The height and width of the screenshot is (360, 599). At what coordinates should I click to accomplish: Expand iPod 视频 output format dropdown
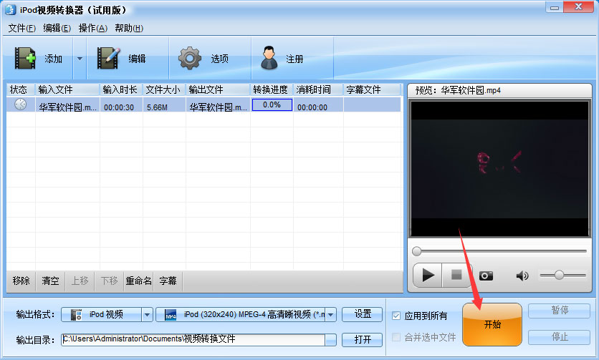coord(148,315)
